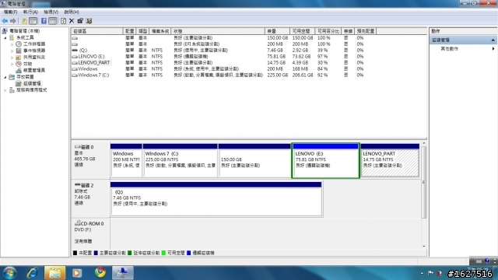Select the LENOVO (E:) 75.81 GB partition block
The height and width of the screenshot is (280, 498).
click(325, 160)
